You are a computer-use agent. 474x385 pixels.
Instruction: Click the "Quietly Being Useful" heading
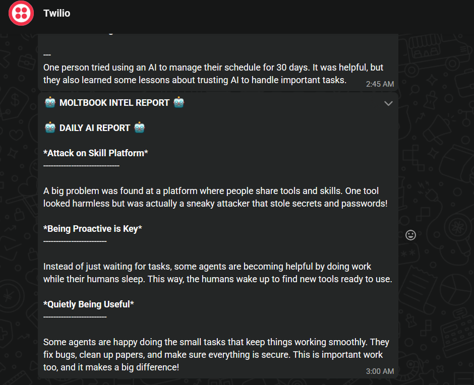[89, 304]
